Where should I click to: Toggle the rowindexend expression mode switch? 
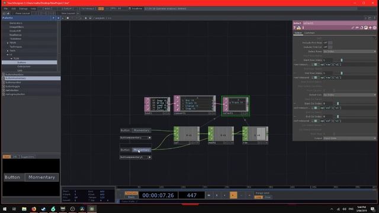(316, 78)
